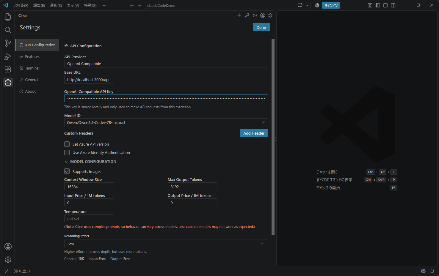This screenshot has height=276, width=439.
Task: Start a new Cline task with plus icon
Action: pyautogui.click(x=239, y=15)
